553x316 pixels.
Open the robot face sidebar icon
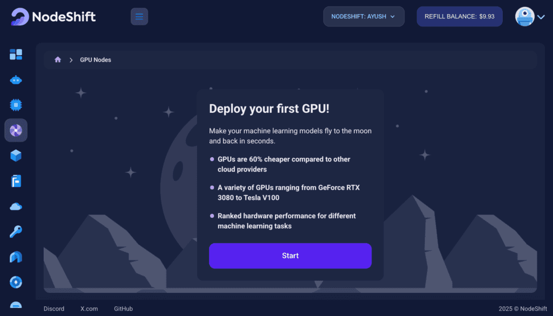16,80
